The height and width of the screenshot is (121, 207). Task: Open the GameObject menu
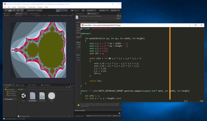tap(22, 7)
